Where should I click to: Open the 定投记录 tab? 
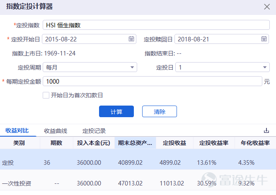click(x=94, y=131)
